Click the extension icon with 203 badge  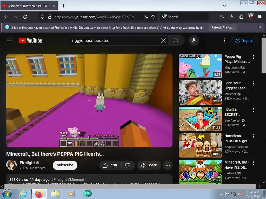click(251, 16)
